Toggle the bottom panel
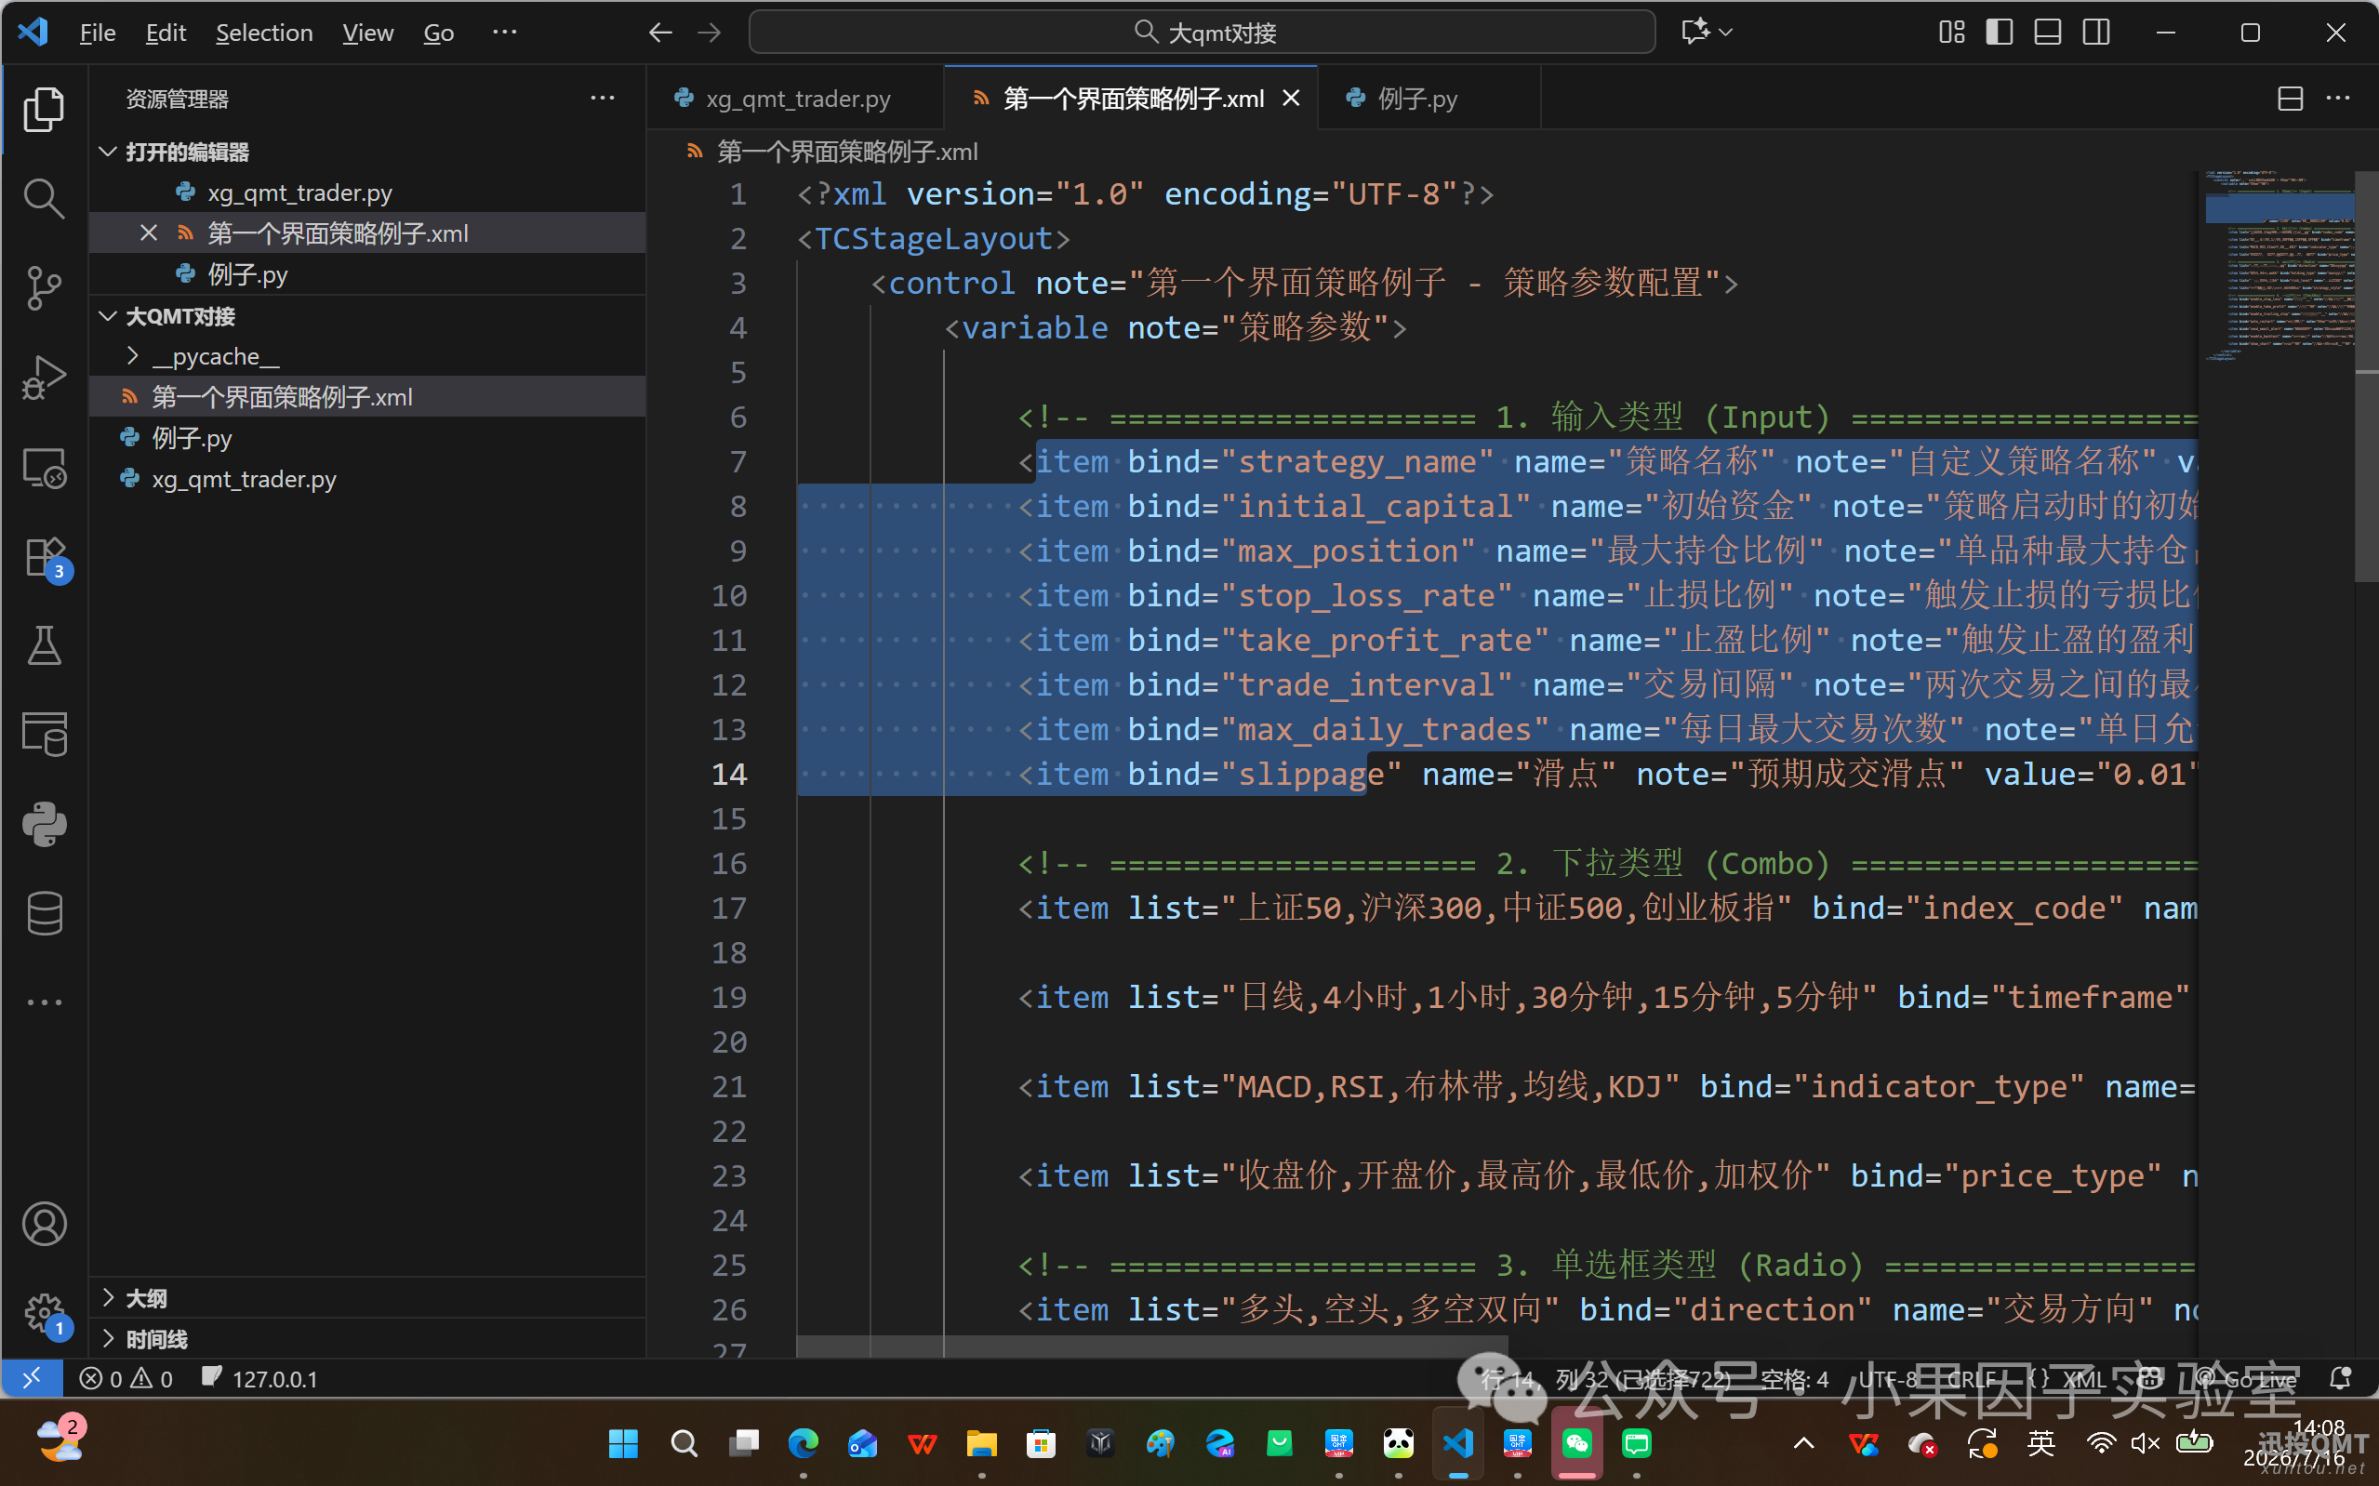Viewport: 2379px width, 1486px height. [2048, 33]
